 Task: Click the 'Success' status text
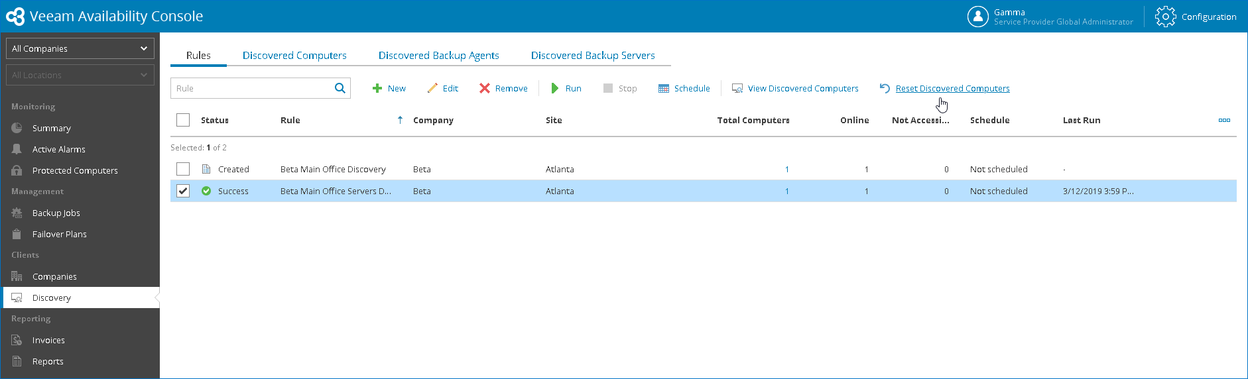[233, 191]
